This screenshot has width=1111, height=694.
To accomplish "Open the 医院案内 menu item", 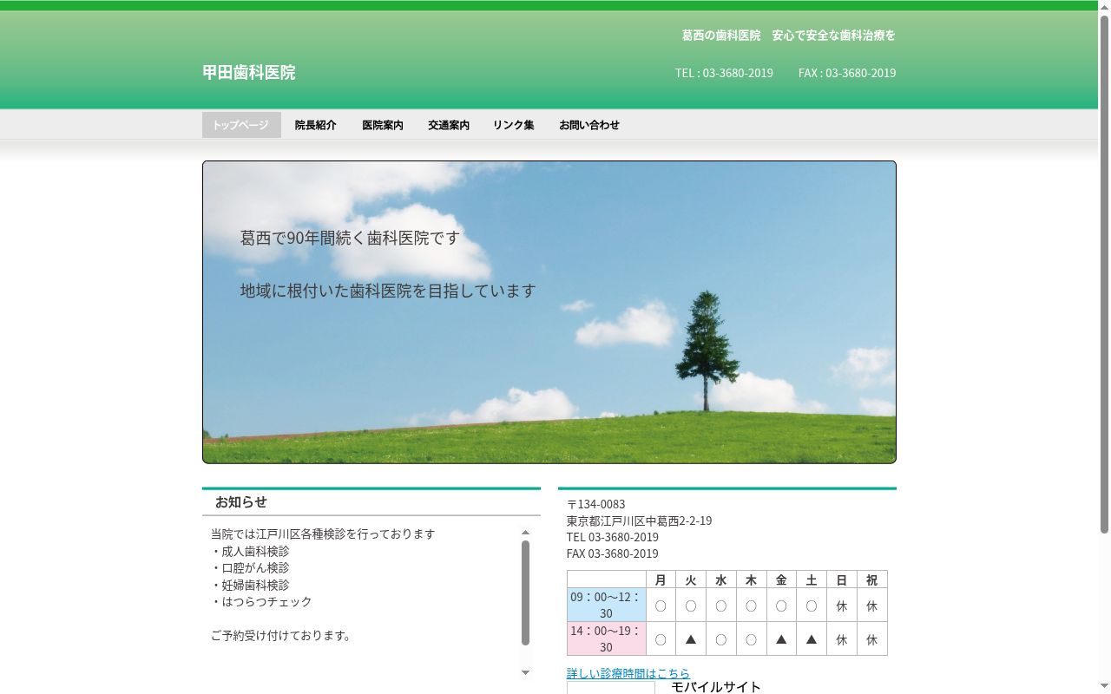I will point(383,125).
